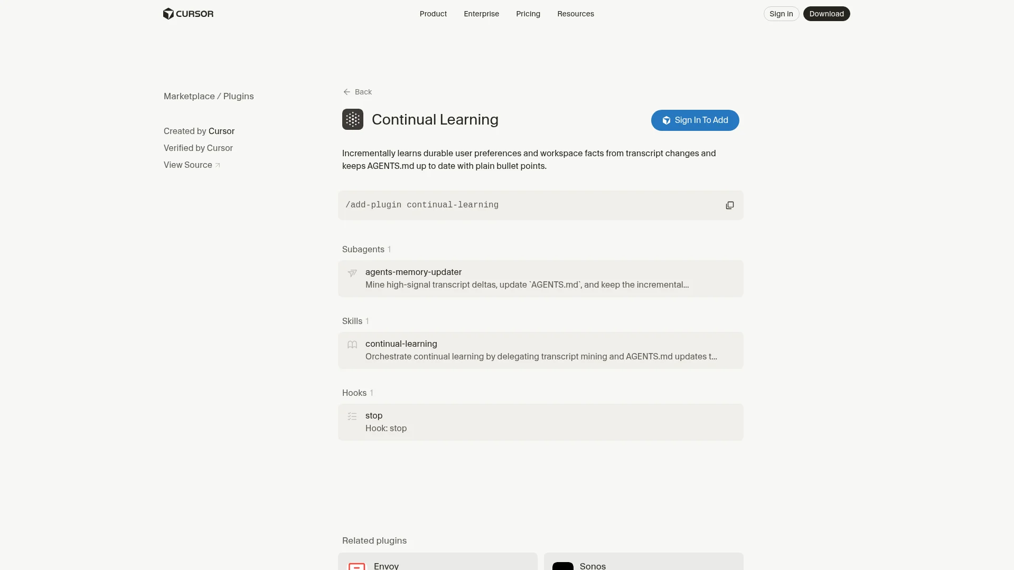This screenshot has width=1014, height=570.
Task: Click the Sonos plugin icon
Action: coord(563,566)
